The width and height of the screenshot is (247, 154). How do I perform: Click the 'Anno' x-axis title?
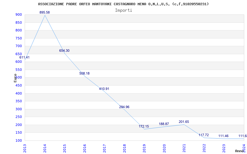pyautogui.click(x=240, y=151)
